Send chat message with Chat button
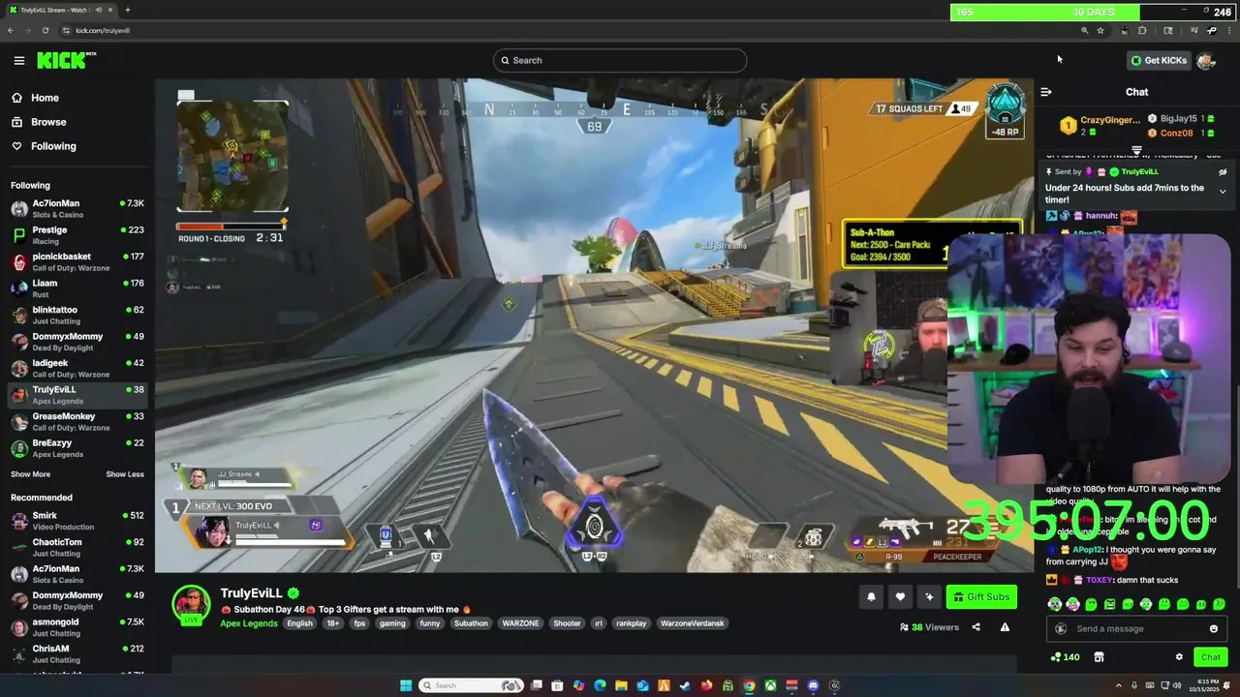 pyautogui.click(x=1211, y=657)
